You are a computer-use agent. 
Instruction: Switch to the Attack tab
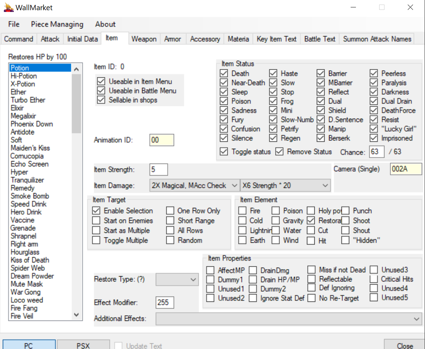(50, 39)
